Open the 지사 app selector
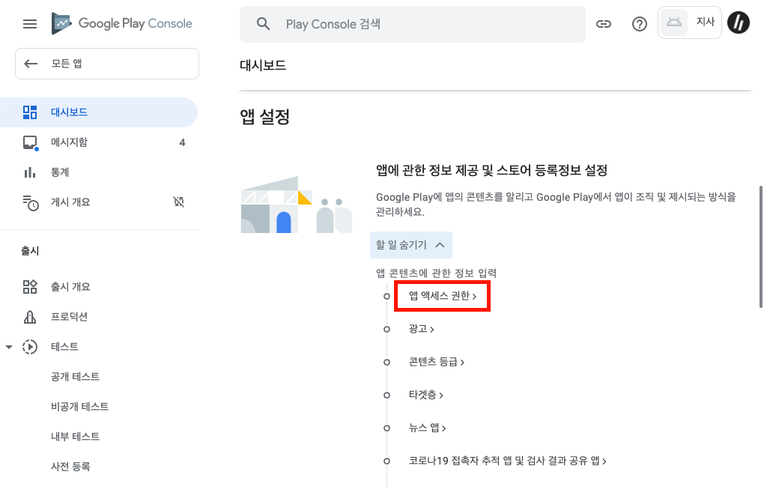Image resolution: width=767 pixels, height=487 pixels. pos(689,23)
